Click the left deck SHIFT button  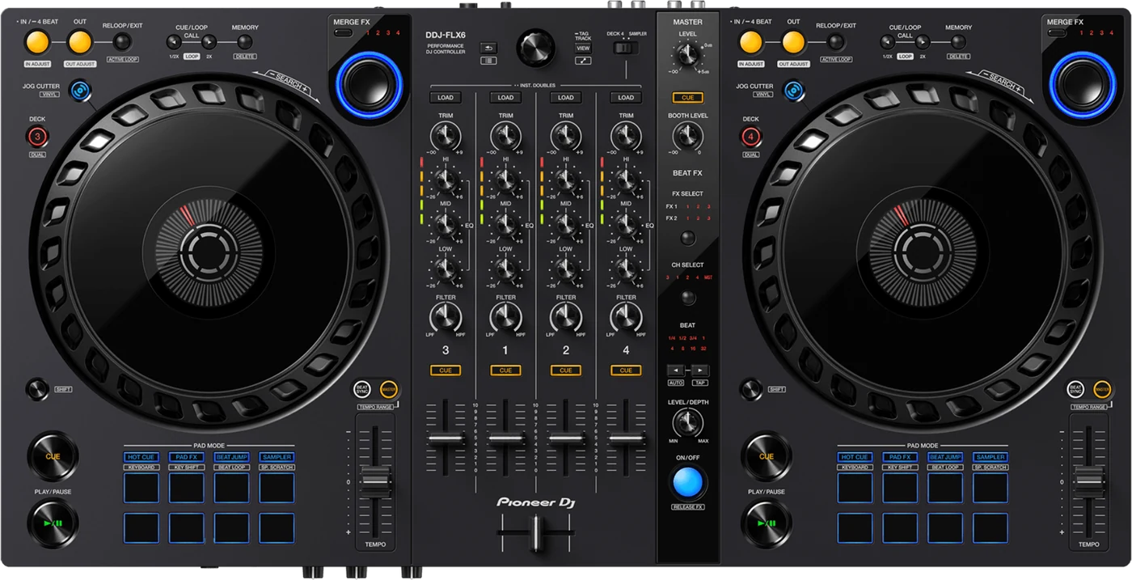point(37,389)
